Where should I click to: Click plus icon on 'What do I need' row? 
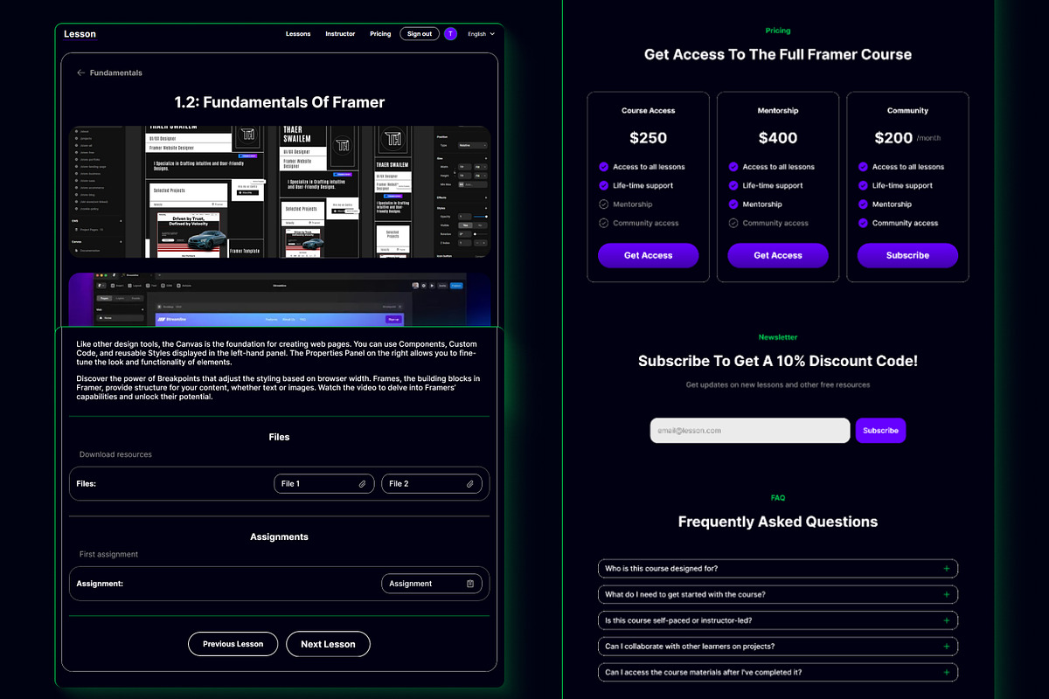[947, 594]
